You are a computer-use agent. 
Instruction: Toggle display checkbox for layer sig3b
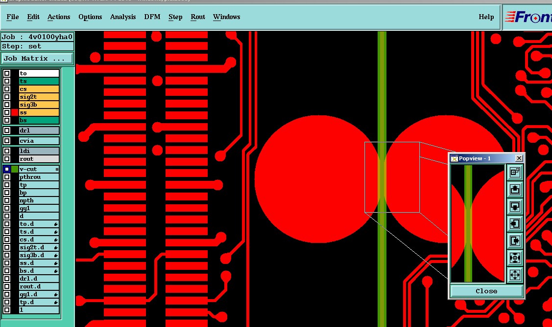(x=7, y=105)
